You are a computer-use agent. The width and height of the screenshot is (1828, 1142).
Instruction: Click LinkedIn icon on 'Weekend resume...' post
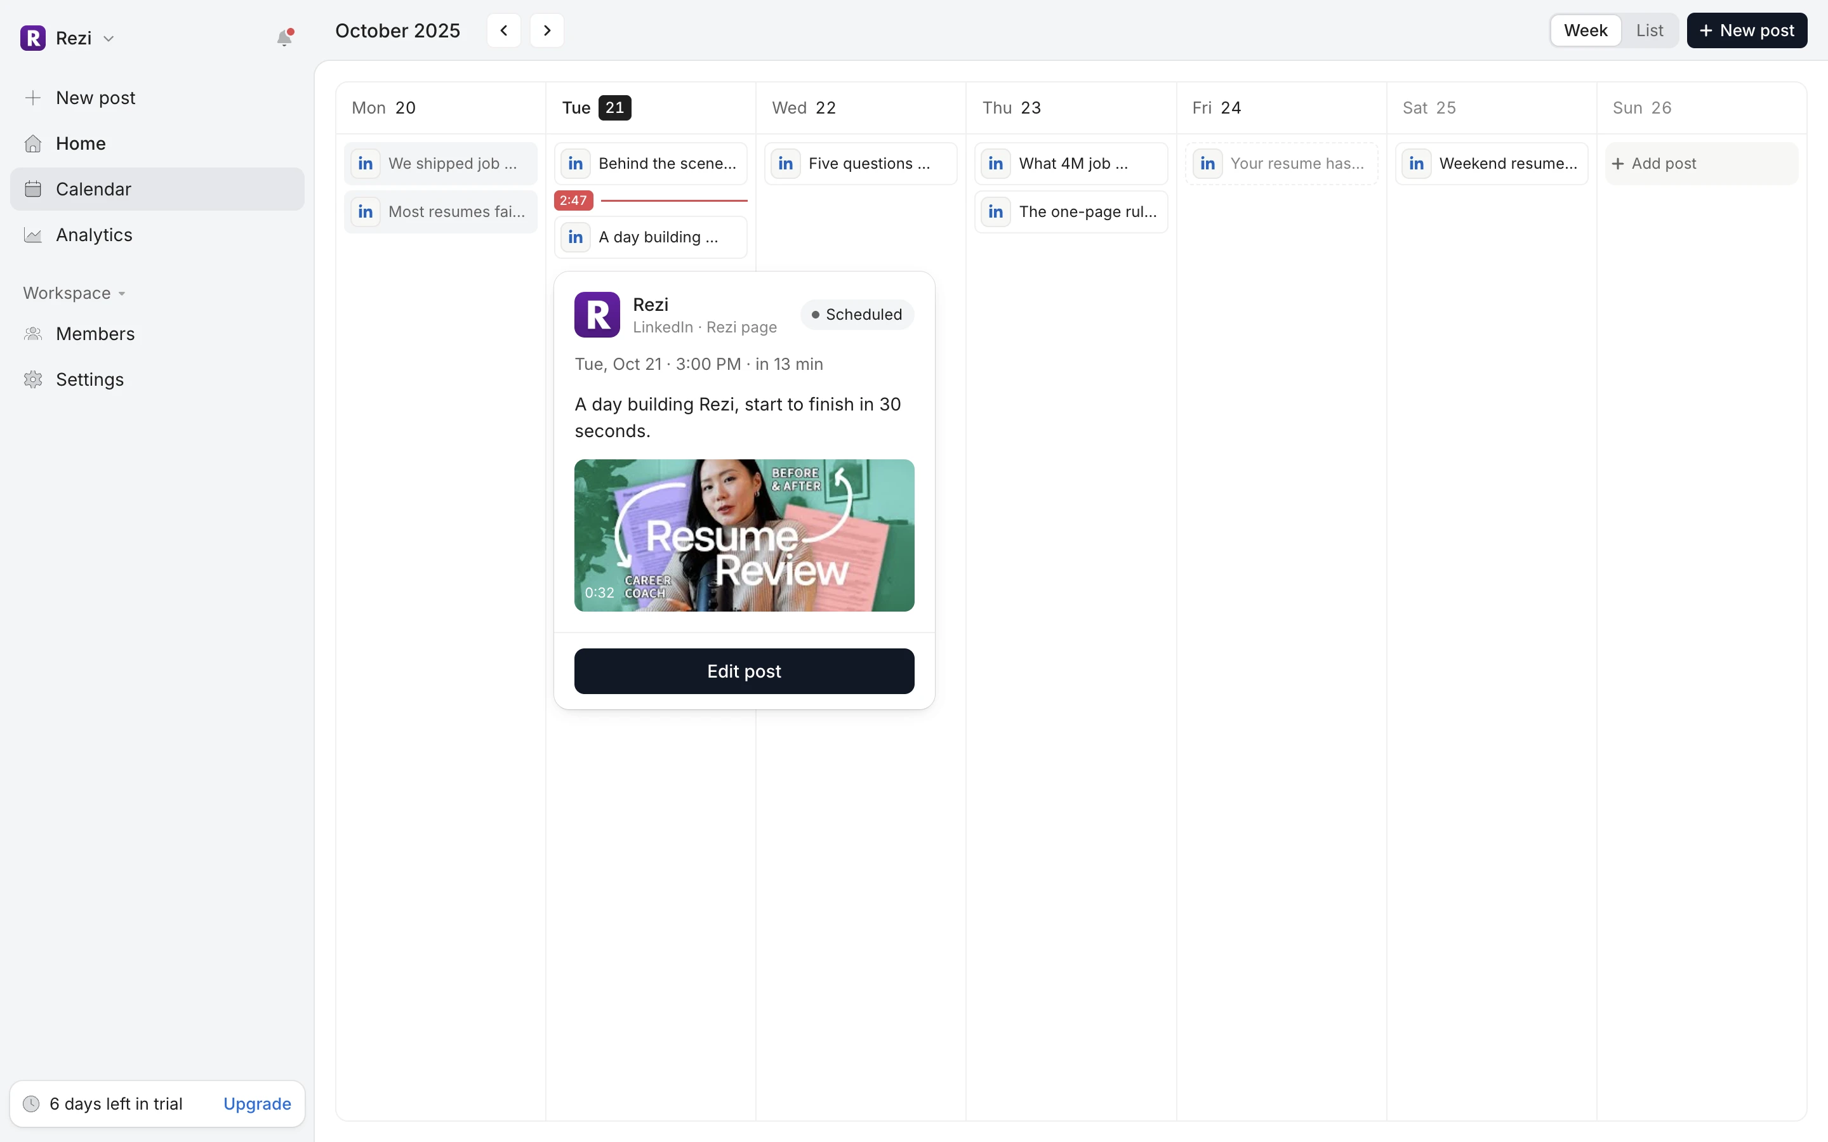coord(1416,163)
